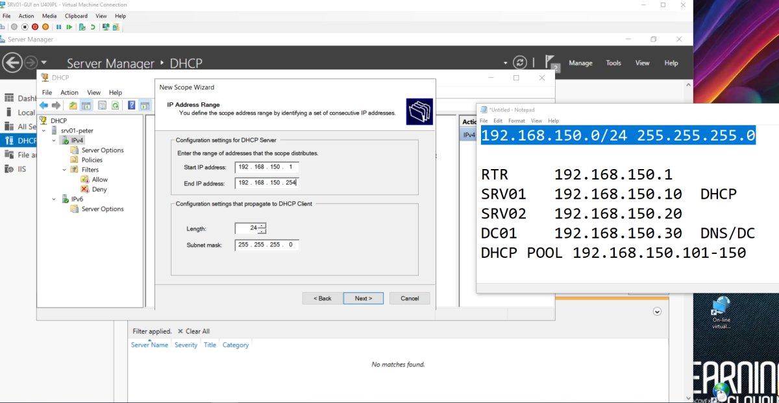This screenshot has height=403, width=779.
Task: Click the VM Pause toolbar icon
Action: [x=58, y=27]
